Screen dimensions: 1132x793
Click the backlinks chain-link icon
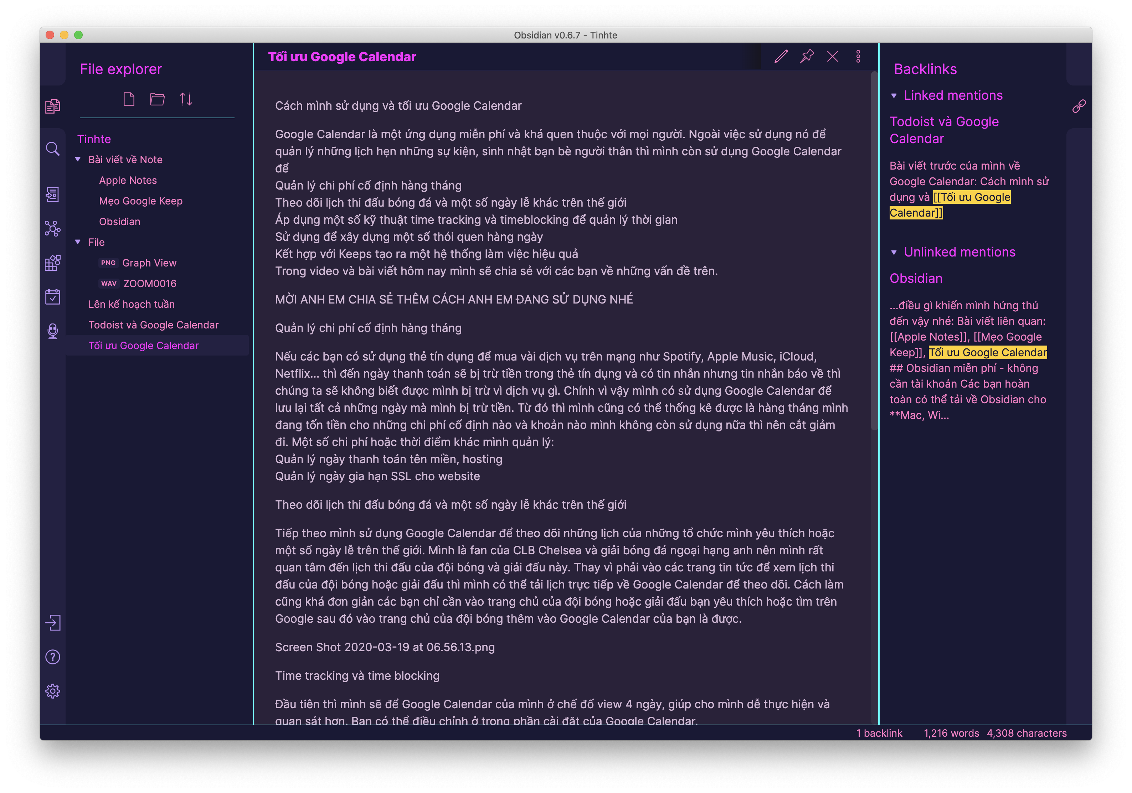click(1079, 106)
